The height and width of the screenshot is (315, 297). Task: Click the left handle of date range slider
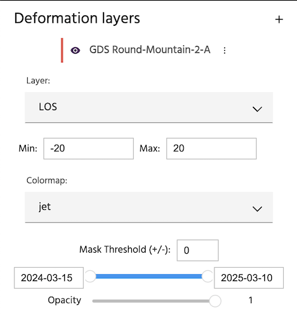click(90, 277)
